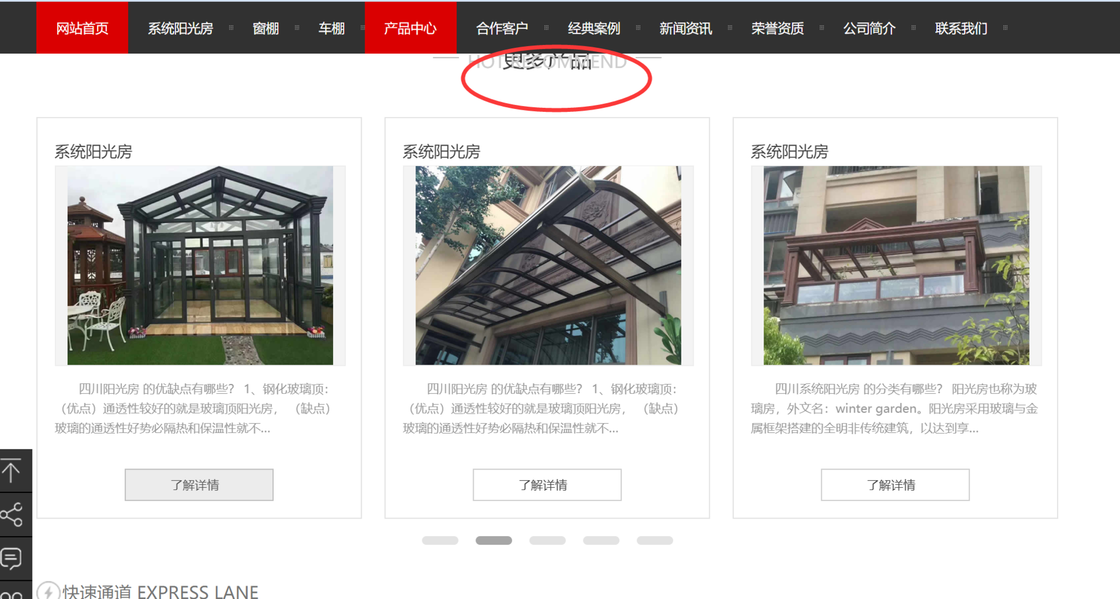Open the share icon in sidebar
The height and width of the screenshot is (599, 1120).
pyautogui.click(x=12, y=515)
